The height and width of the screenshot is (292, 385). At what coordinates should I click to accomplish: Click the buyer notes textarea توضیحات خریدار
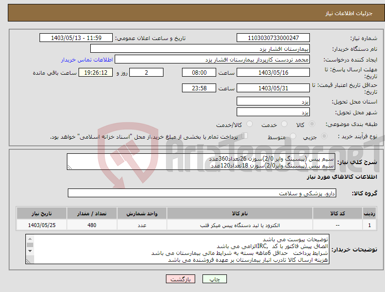click(177, 249)
